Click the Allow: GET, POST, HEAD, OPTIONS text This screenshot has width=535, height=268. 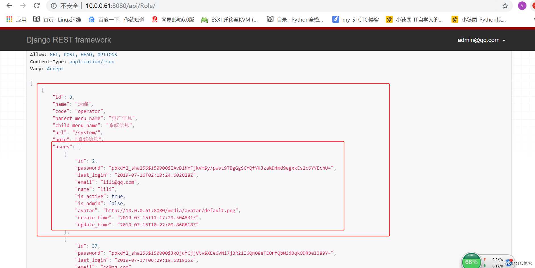[x=74, y=54]
